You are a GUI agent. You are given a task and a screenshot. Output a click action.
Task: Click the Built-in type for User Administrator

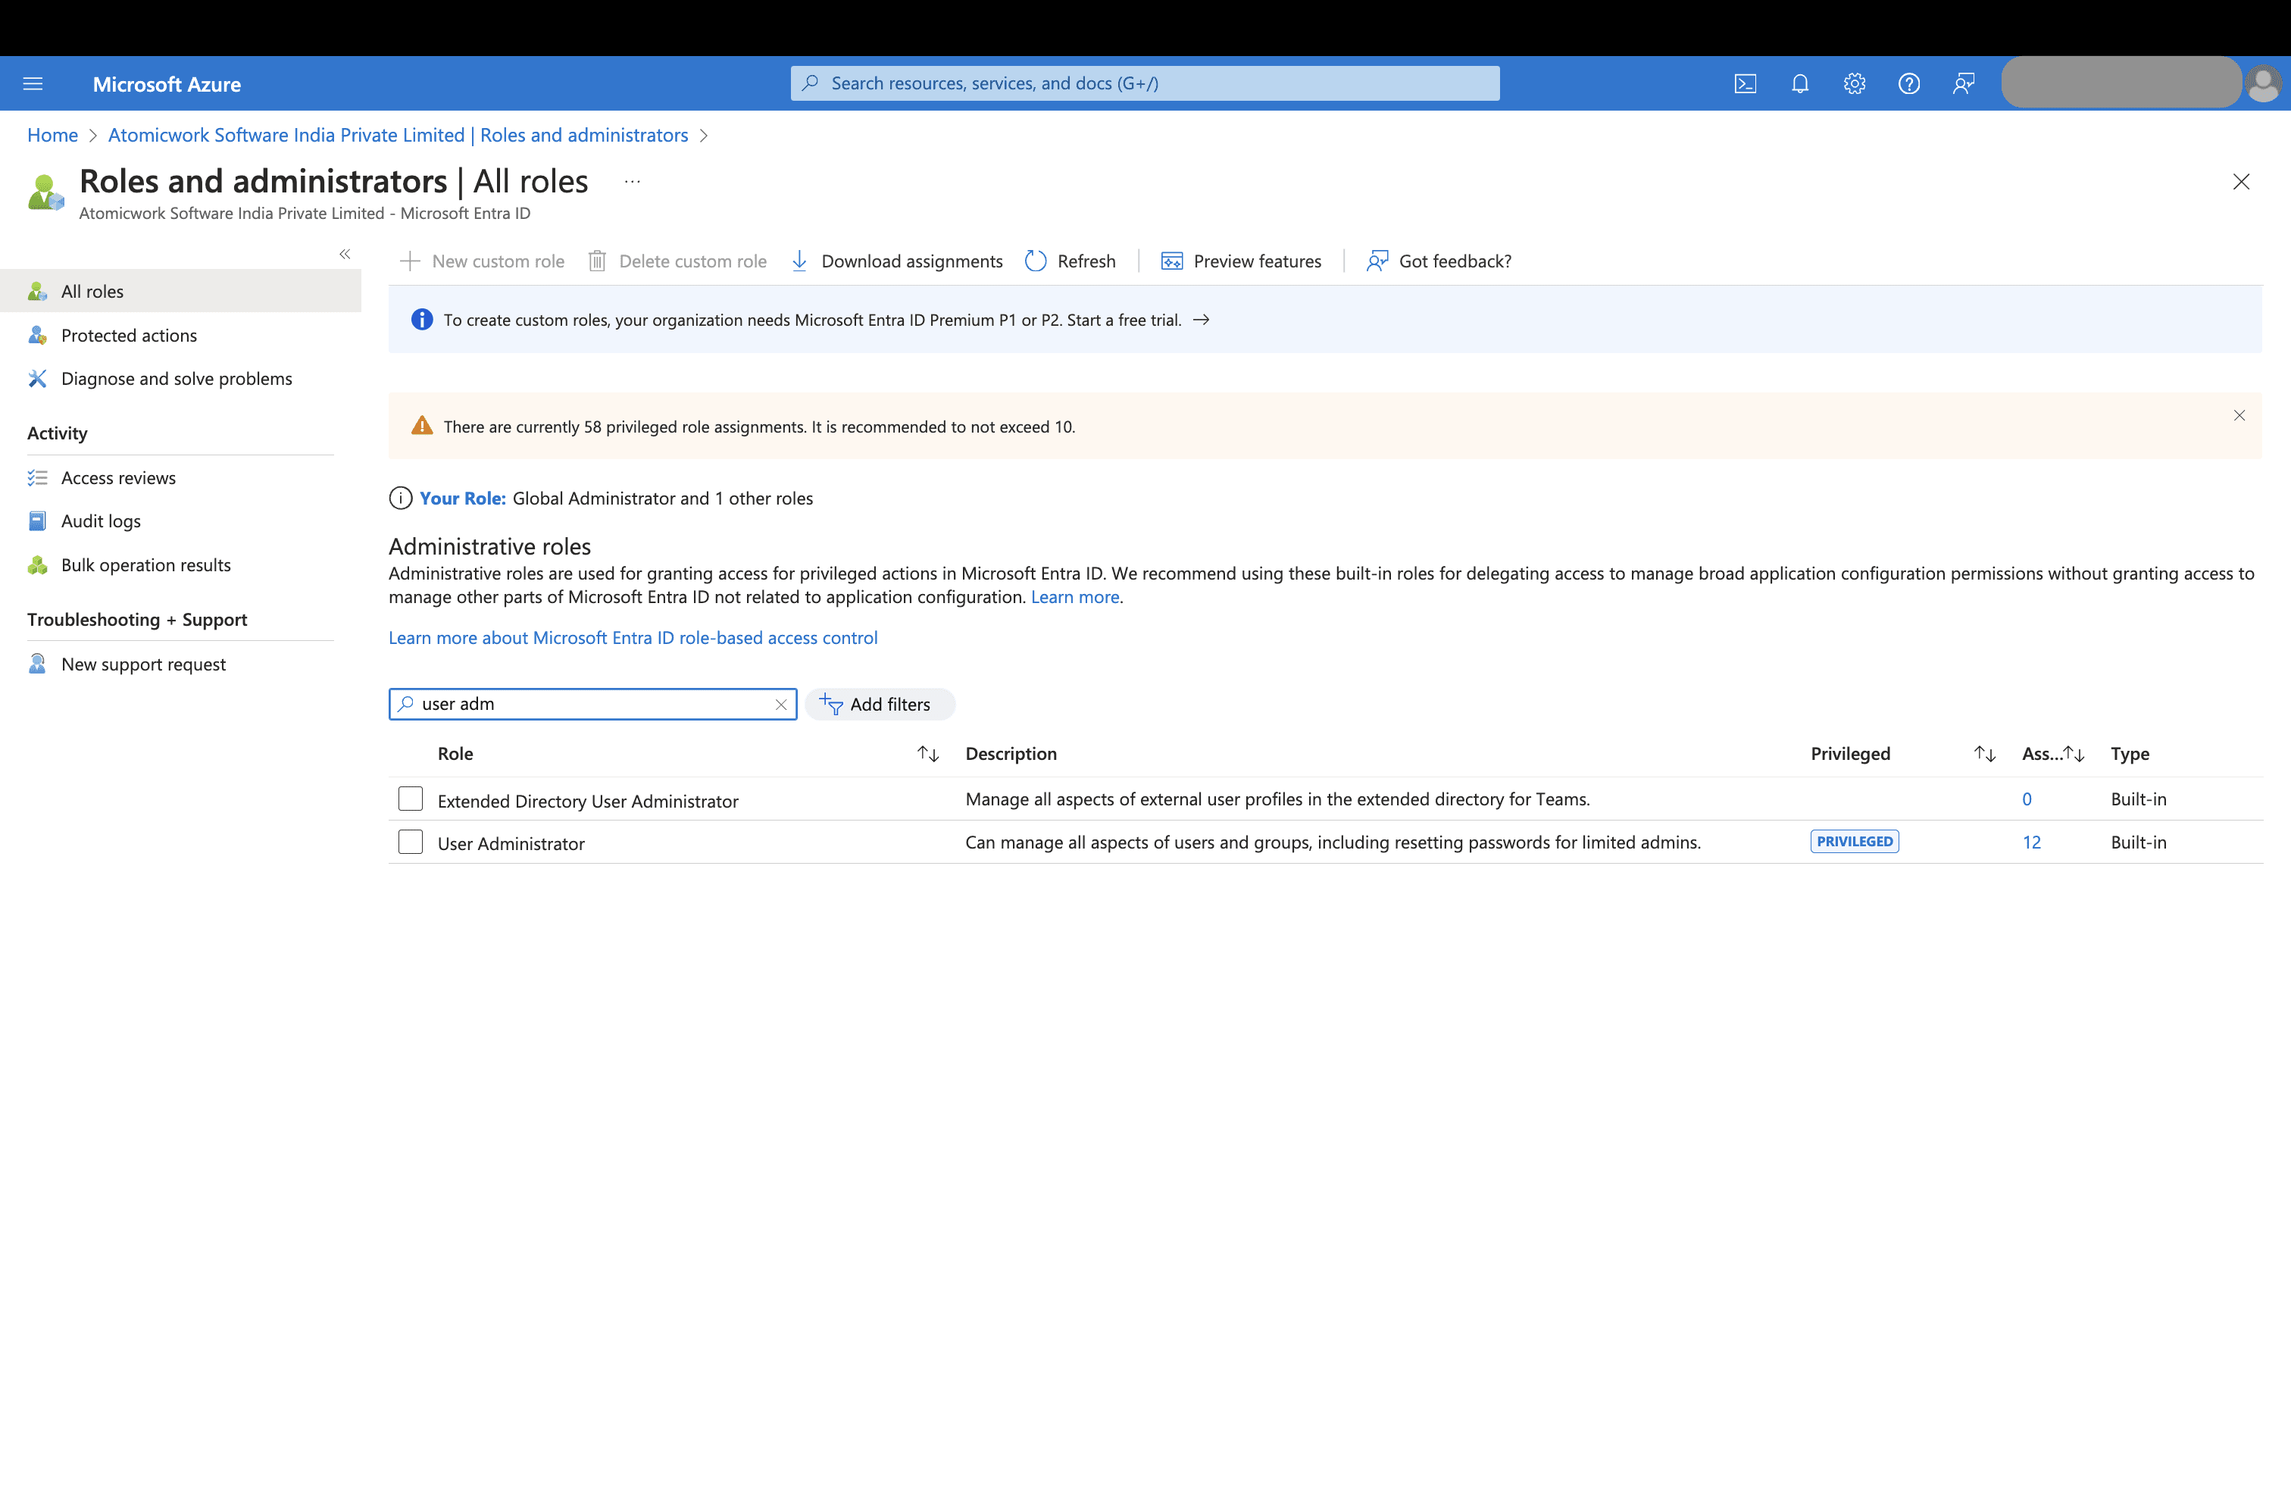[x=2139, y=842]
